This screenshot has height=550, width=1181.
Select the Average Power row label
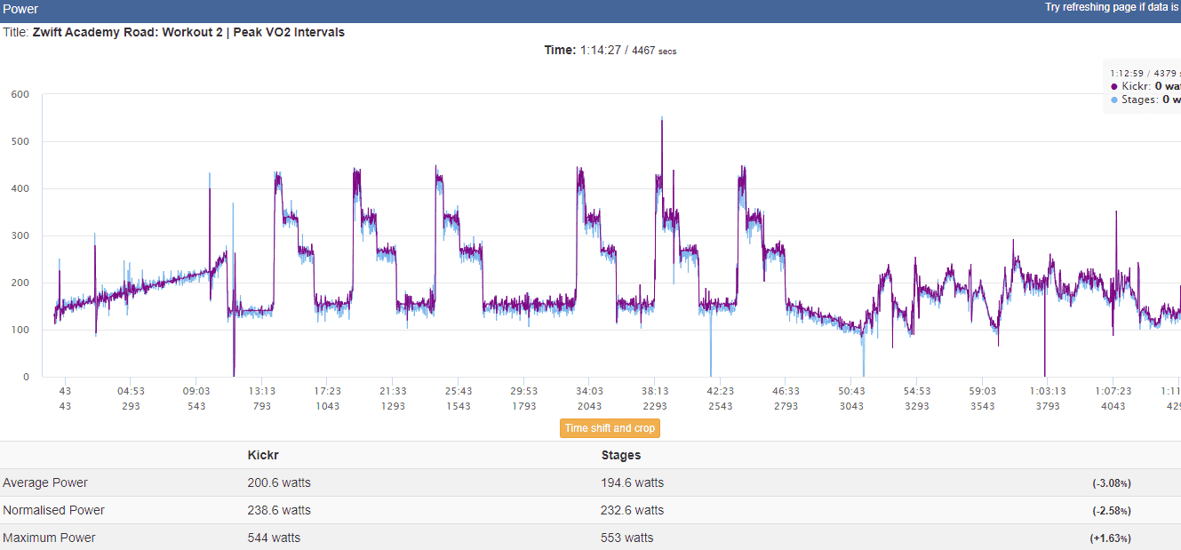tap(45, 483)
